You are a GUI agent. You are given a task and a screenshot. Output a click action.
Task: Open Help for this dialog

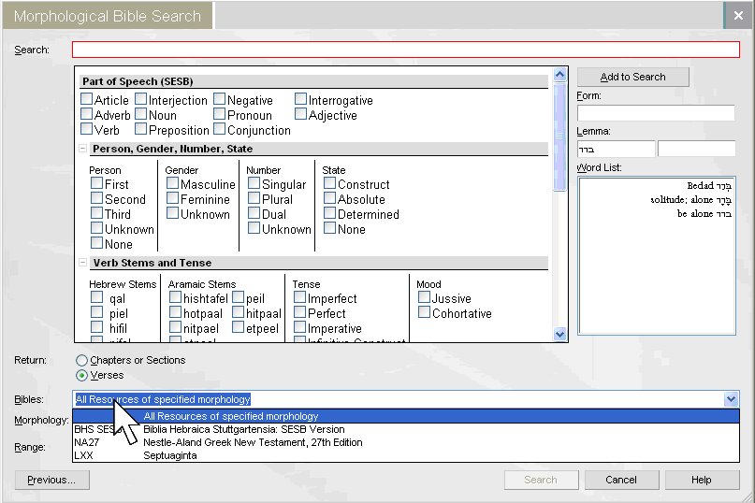[702, 480]
